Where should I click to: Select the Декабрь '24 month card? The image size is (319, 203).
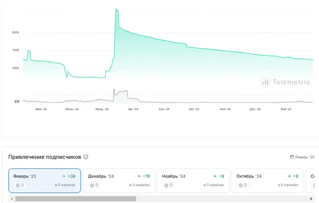tap(119, 180)
